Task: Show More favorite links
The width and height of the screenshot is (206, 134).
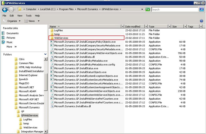Action: point(11,47)
